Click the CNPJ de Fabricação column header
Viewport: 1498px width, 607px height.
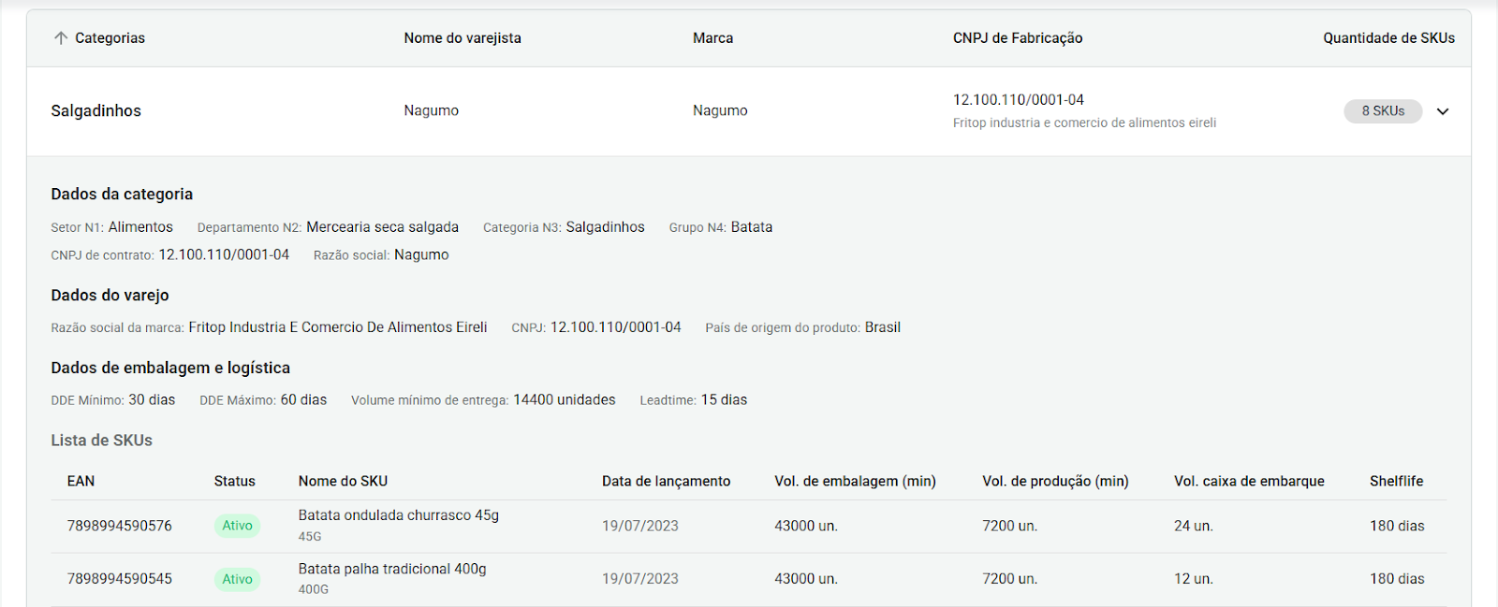coord(1018,38)
